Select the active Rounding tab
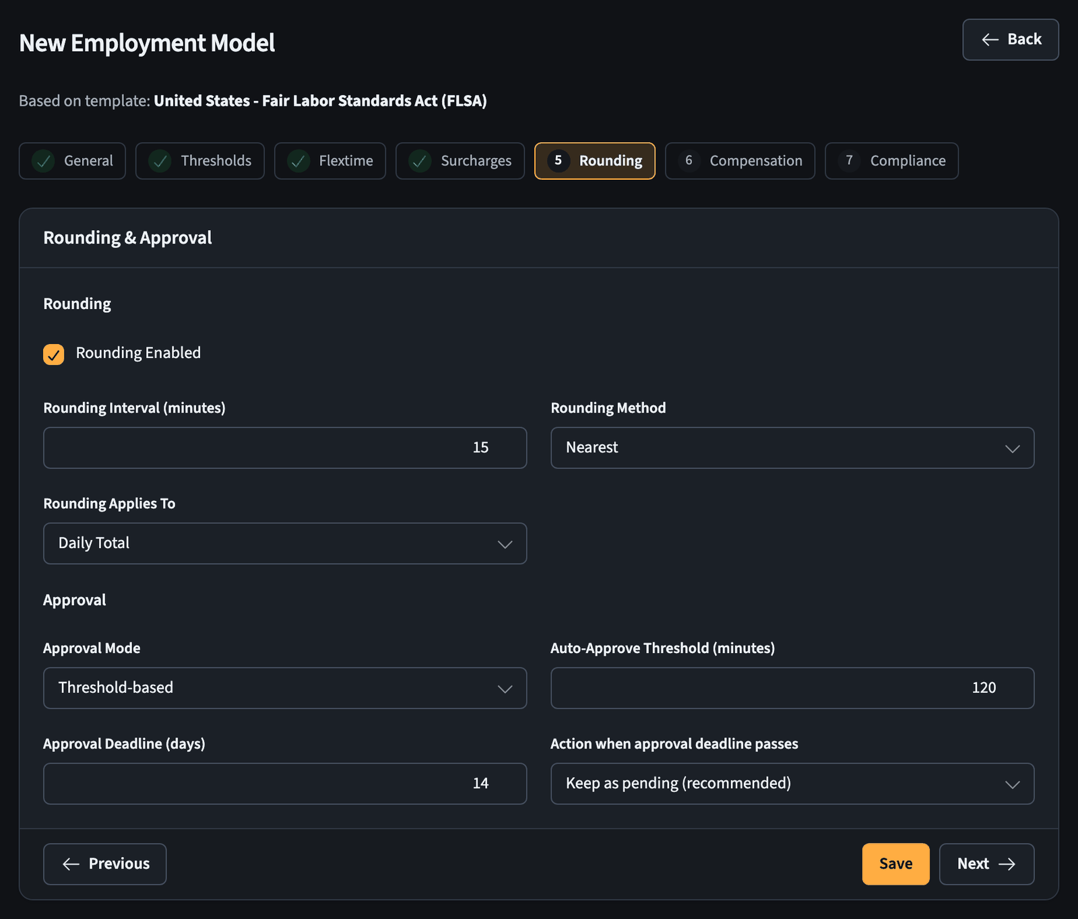Image resolution: width=1078 pixels, height=919 pixels. tap(595, 161)
